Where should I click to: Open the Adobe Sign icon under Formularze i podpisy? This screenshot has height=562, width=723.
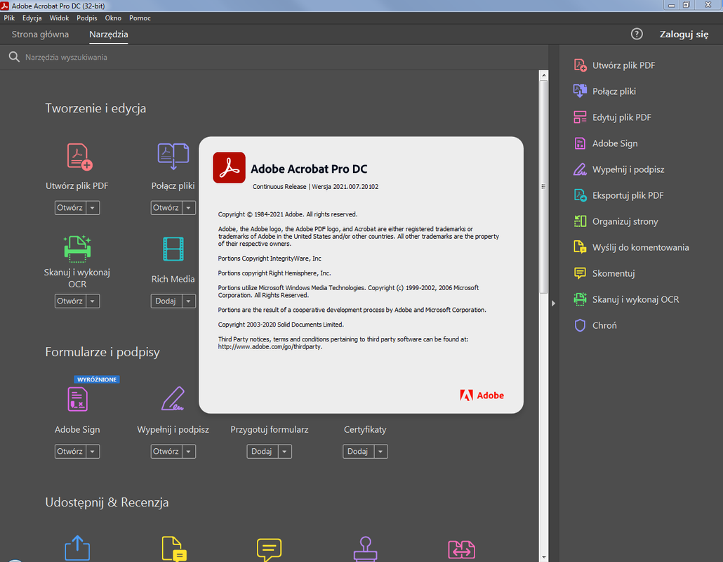pyautogui.click(x=77, y=399)
